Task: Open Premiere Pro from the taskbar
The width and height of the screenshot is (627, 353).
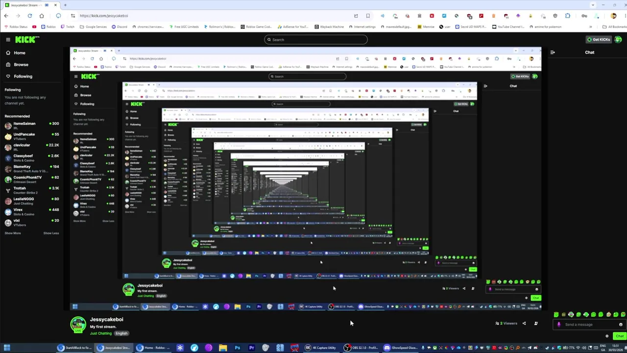Action: 251,348
